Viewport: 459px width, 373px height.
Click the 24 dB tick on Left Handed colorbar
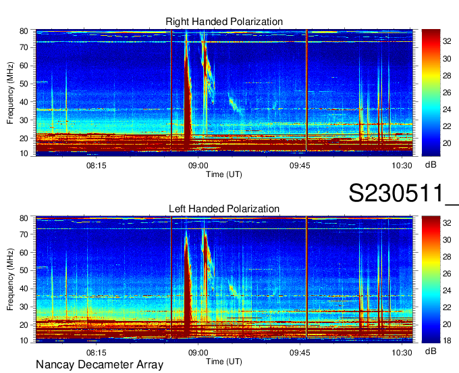point(447,291)
